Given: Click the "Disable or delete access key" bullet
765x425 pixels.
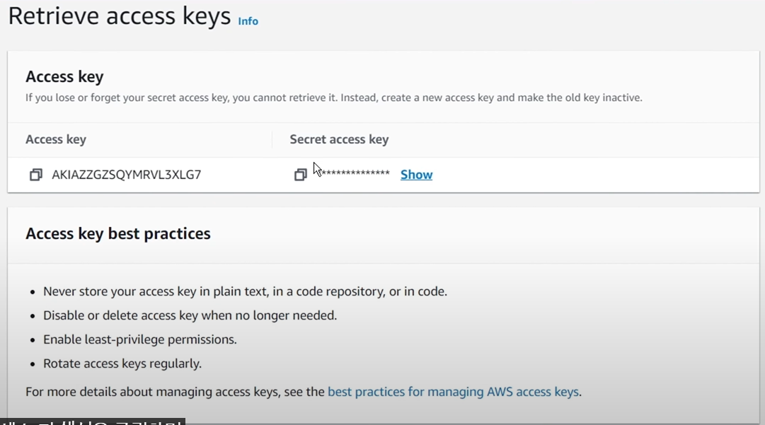Looking at the screenshot, I should (x=190, y=315).
